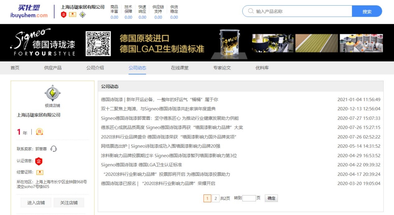
Task: Open article 投票即将开启 为德国诗珑漆投票助力
Action: click(166, 174)
